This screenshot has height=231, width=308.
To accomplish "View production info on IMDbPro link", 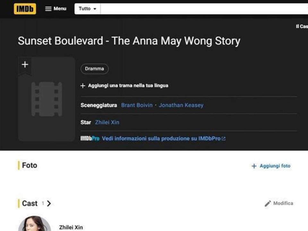I will (161, 139).
